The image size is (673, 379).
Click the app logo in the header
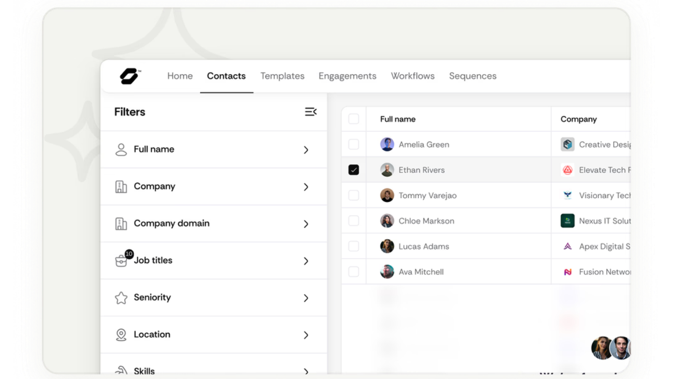[130, 76]
